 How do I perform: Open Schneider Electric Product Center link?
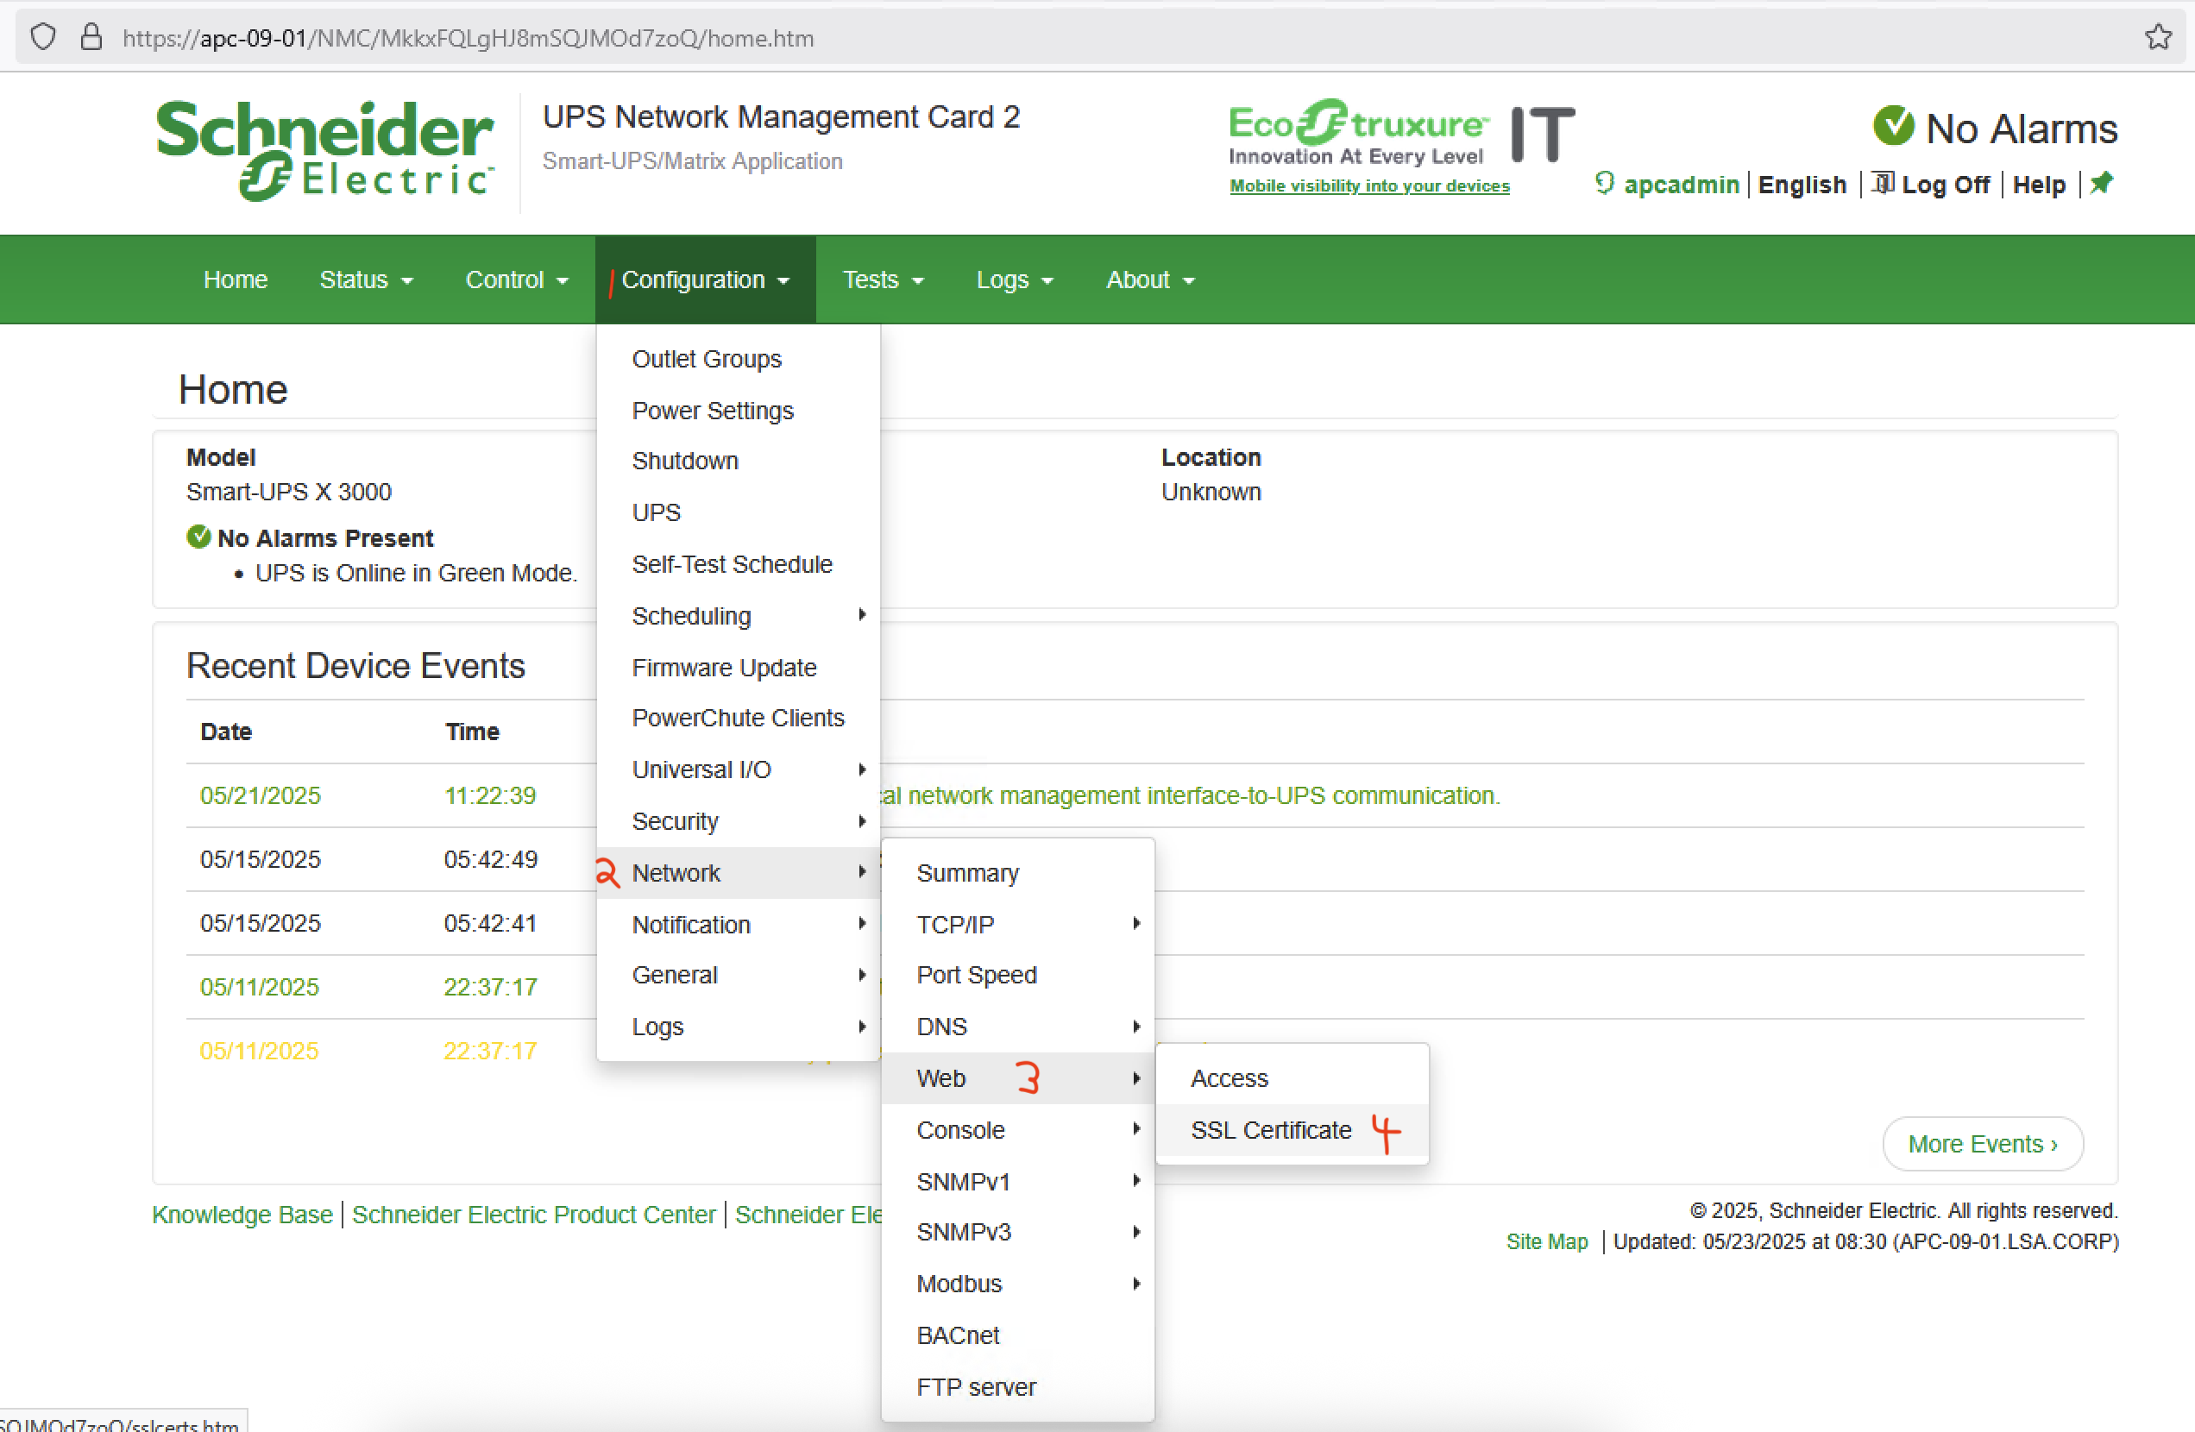point(533,1214)
